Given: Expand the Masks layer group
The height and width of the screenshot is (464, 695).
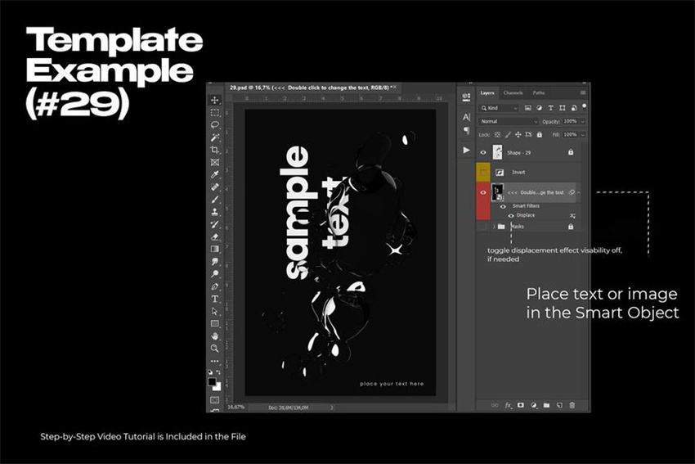Looking at the screenshot, I should pyautogui.click(x=494, y=227).
